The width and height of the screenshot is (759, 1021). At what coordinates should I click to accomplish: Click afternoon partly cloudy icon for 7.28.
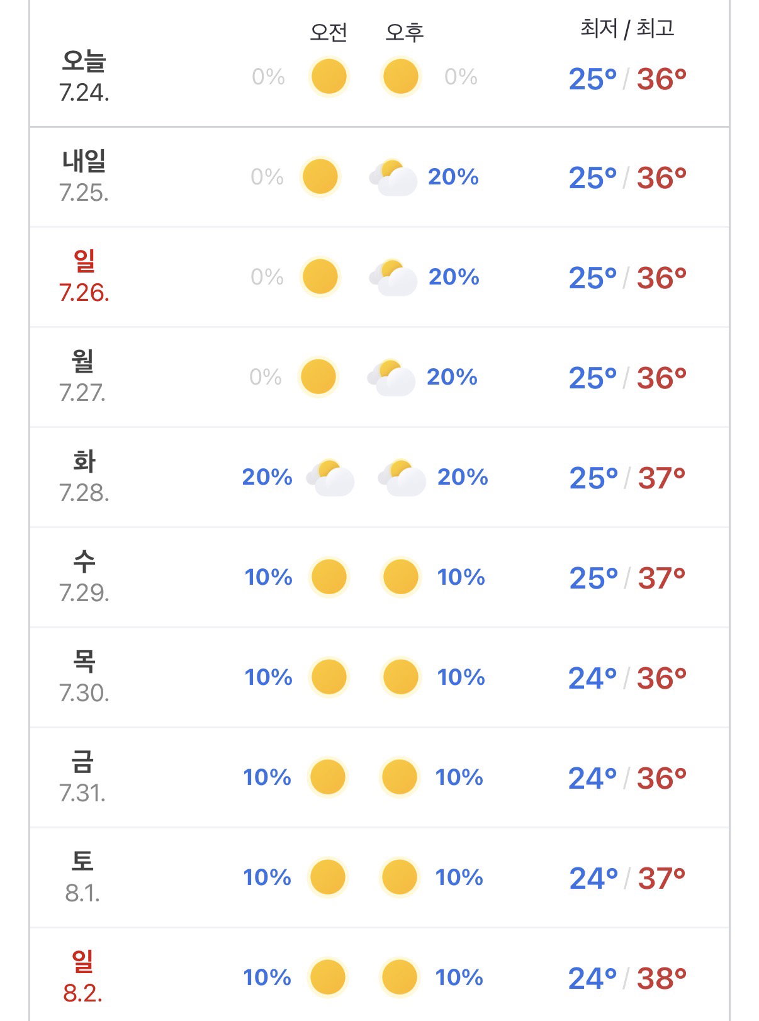[402, 478]
